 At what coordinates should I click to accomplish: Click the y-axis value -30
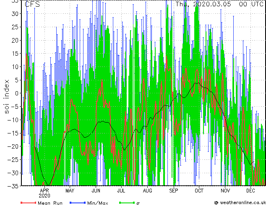[13, 173]
